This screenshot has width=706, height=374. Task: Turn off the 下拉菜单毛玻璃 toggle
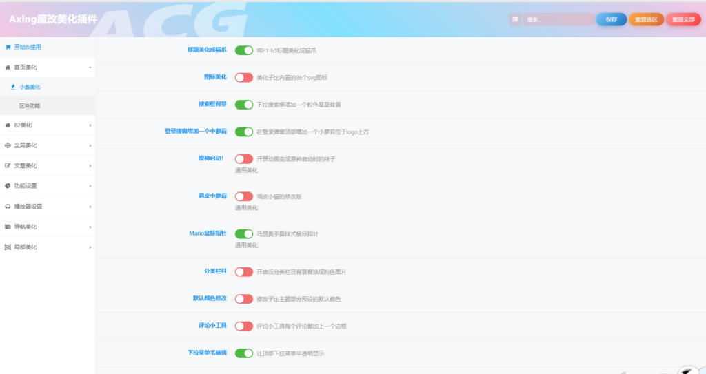tap(244, 353)
